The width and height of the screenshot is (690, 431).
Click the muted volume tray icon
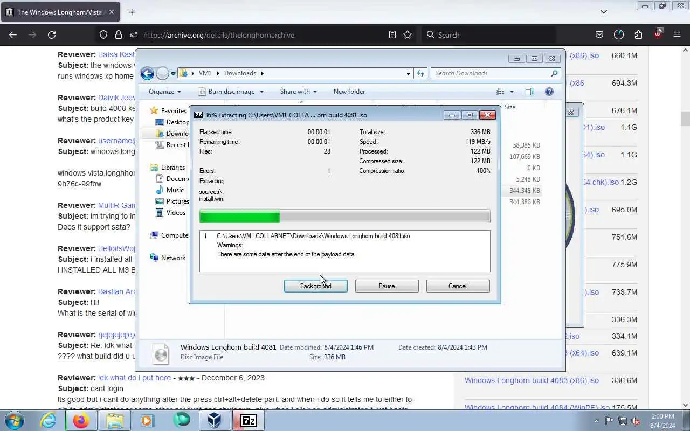pyautogui.click(x=636, y=421)
